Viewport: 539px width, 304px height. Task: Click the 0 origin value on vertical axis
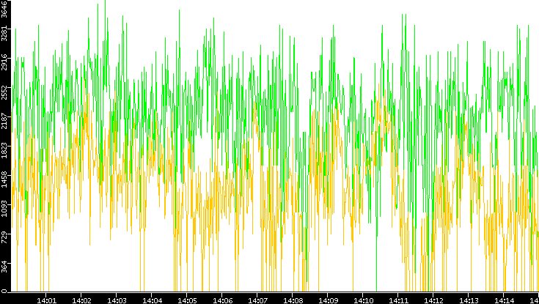click(4, 292)
